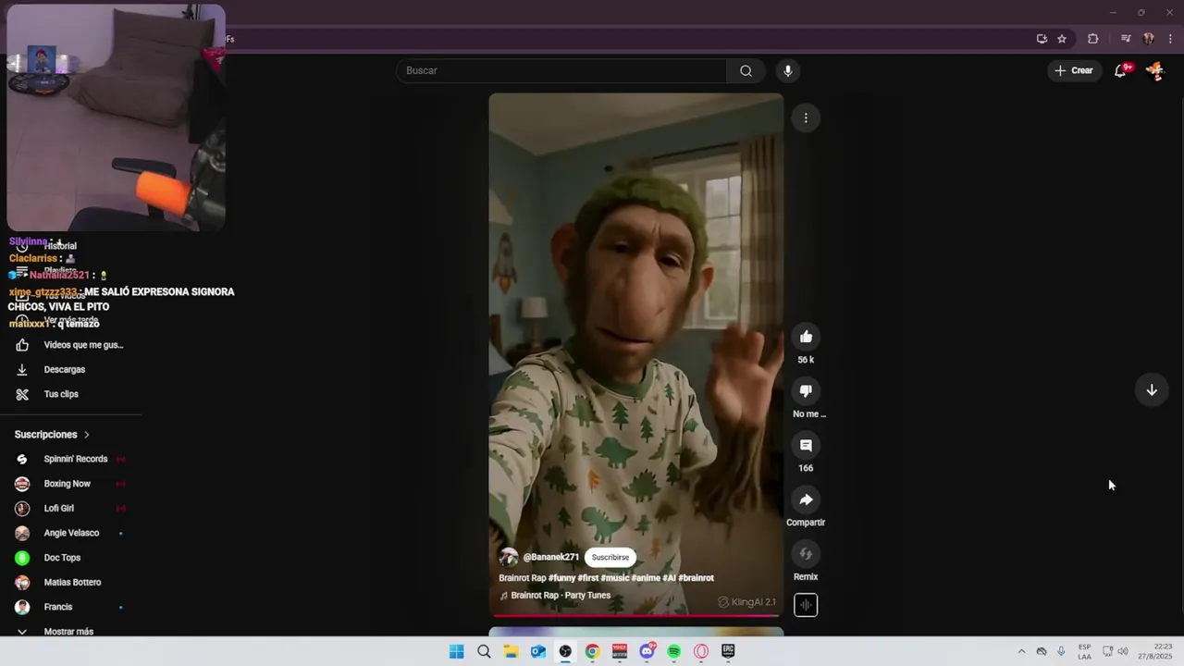Click the Short video player

coord(635,354)
